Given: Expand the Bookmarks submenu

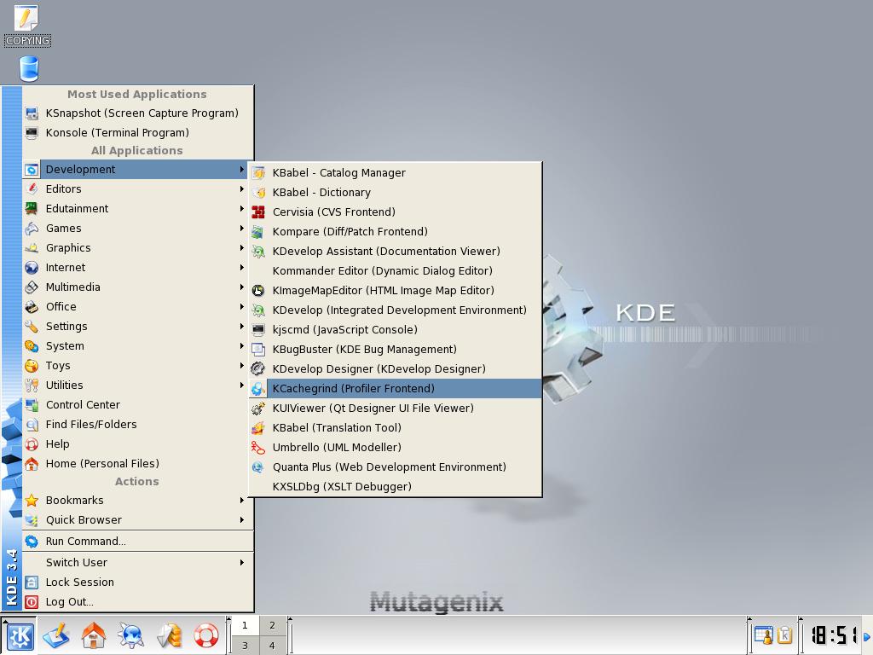Looking at the screenshot, I should 138,500.
